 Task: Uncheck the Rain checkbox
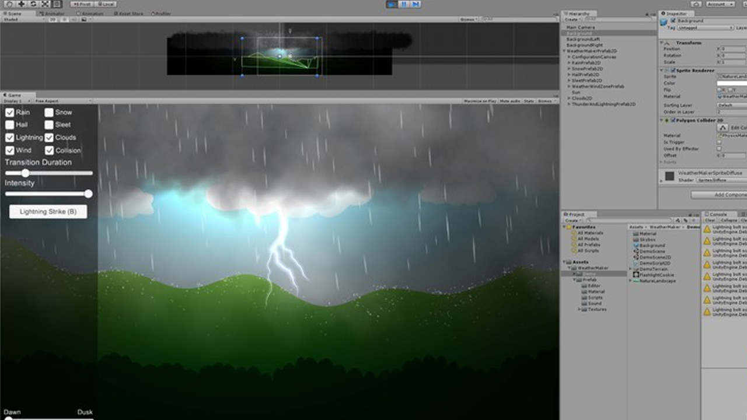coord(10,112)
